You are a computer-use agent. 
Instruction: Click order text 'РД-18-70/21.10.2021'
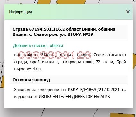tap(100, 89)
